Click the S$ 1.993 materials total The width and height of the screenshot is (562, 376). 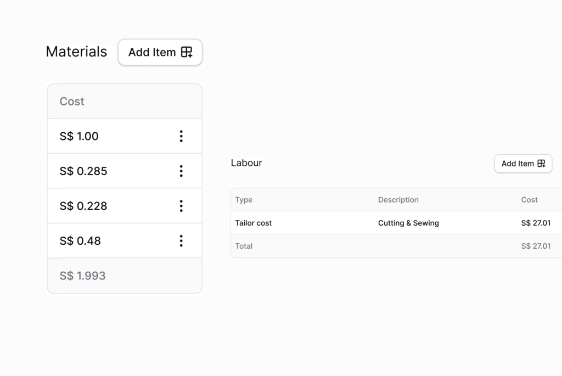(x=82, y=276)
